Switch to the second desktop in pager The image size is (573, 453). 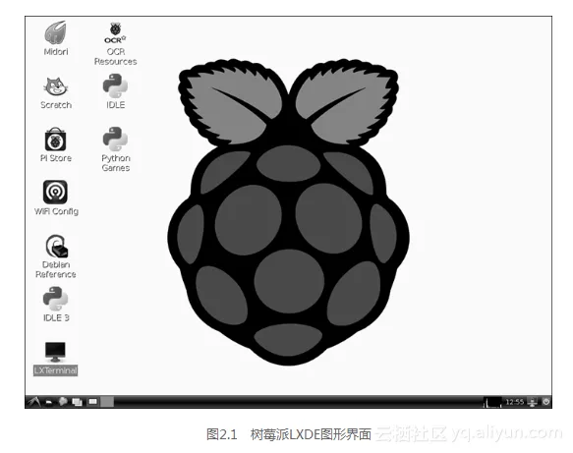pyautogui.click(x=107, y=402)
